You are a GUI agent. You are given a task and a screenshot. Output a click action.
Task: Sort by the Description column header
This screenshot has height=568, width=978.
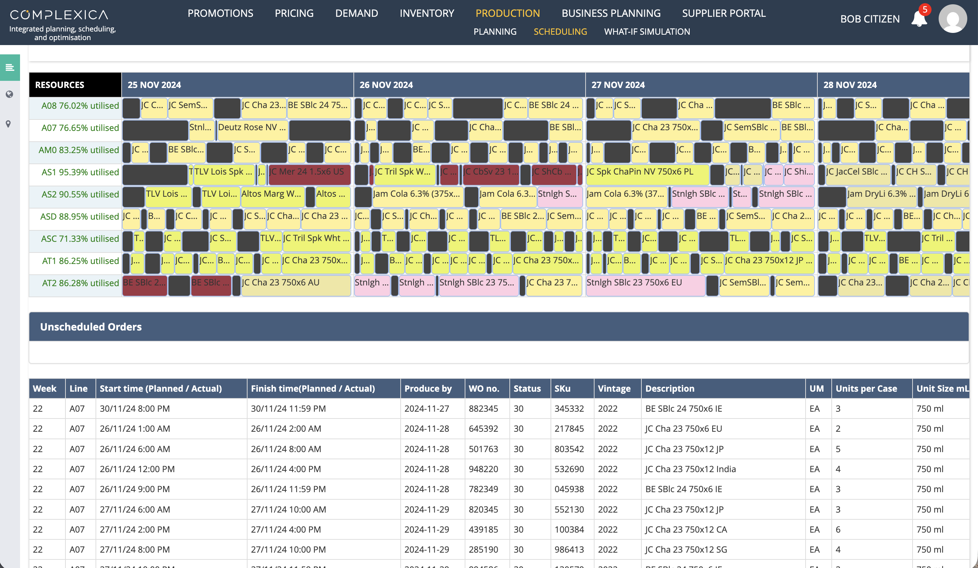(x=723, y=388)
